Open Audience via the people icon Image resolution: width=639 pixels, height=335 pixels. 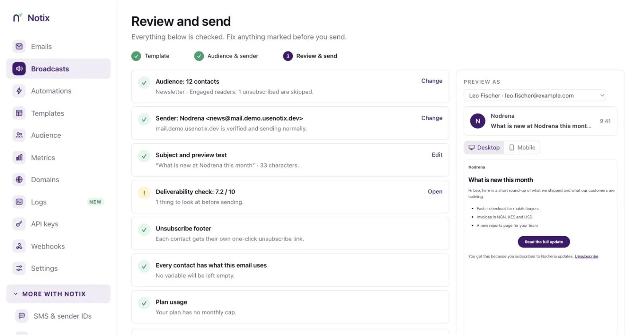pyautogui.click(x=19, y=135)
